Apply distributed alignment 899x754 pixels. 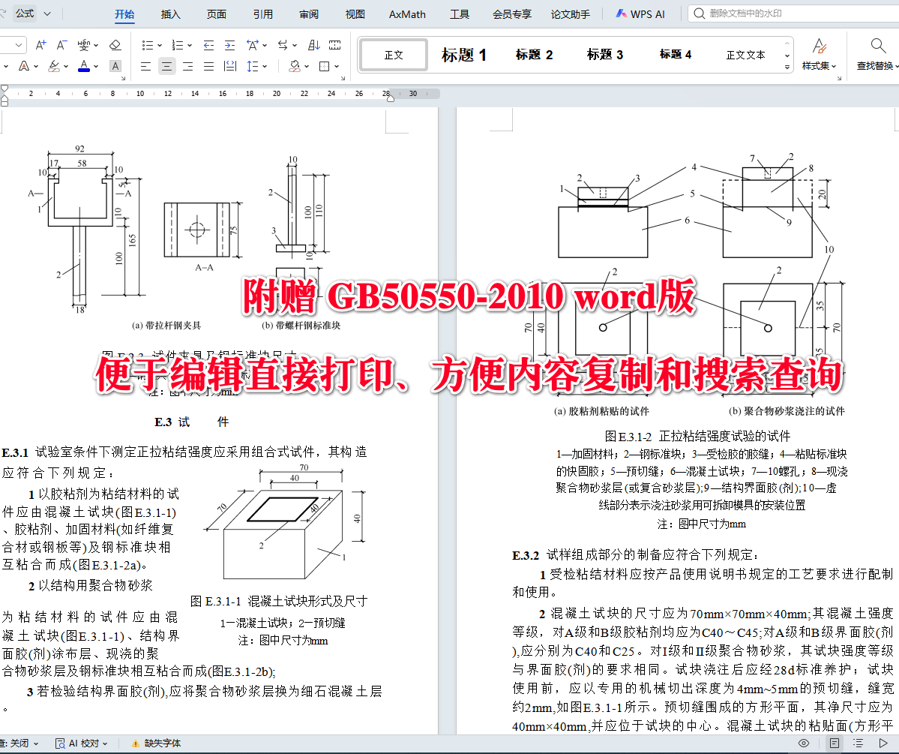[x=230, y=67]
